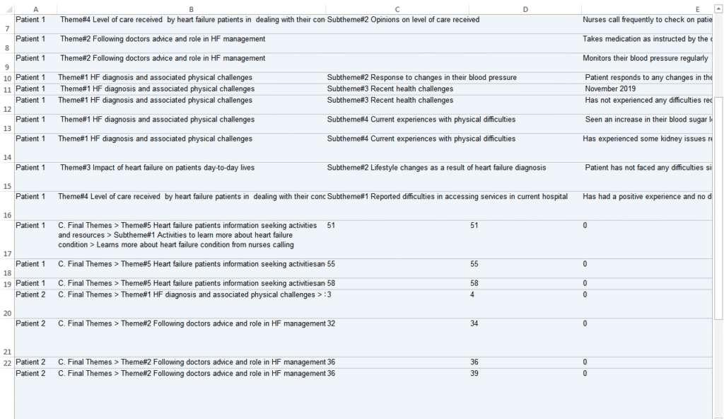This screenshot has width=724, height=419.
Task: Select row 11 by its row number
Action: 7,90
